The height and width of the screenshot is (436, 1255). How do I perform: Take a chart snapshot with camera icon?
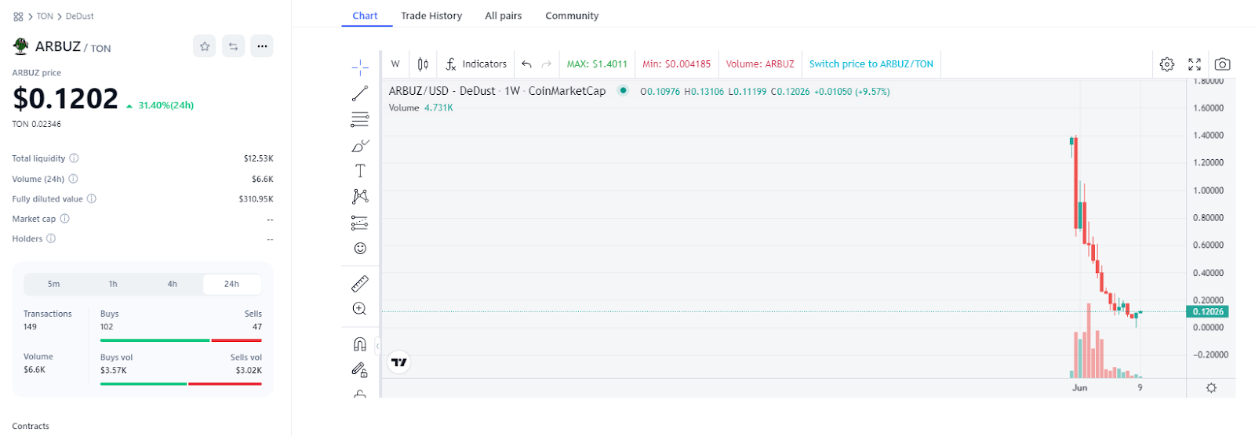(1222, 64)
